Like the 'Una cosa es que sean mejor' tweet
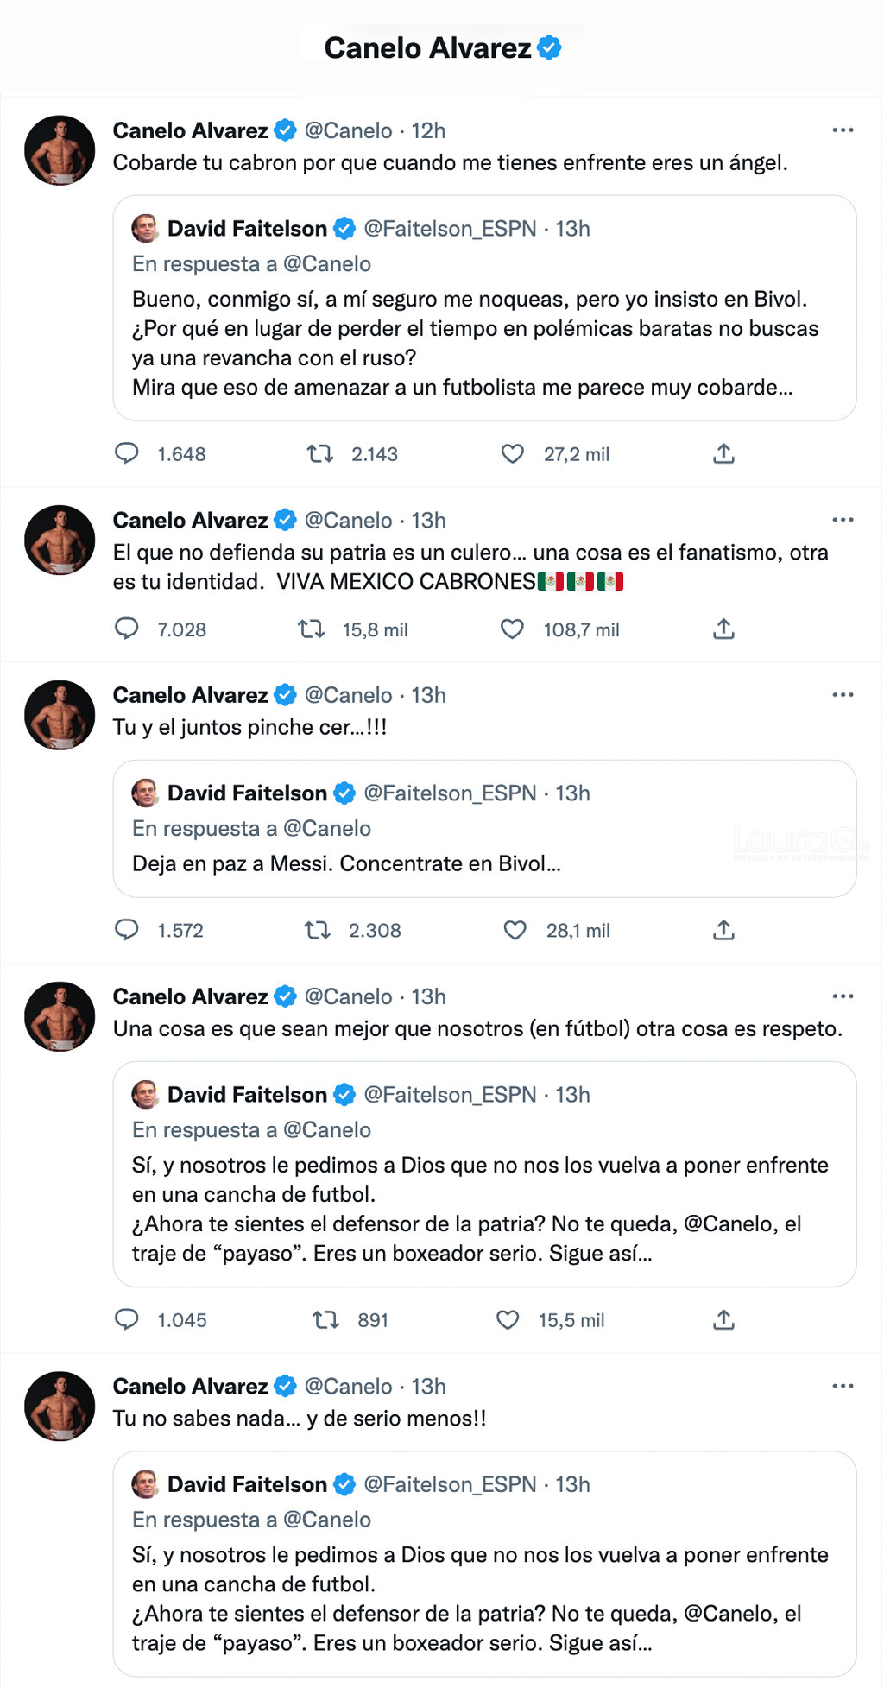884x1688 pixels. pos(508,1319)
